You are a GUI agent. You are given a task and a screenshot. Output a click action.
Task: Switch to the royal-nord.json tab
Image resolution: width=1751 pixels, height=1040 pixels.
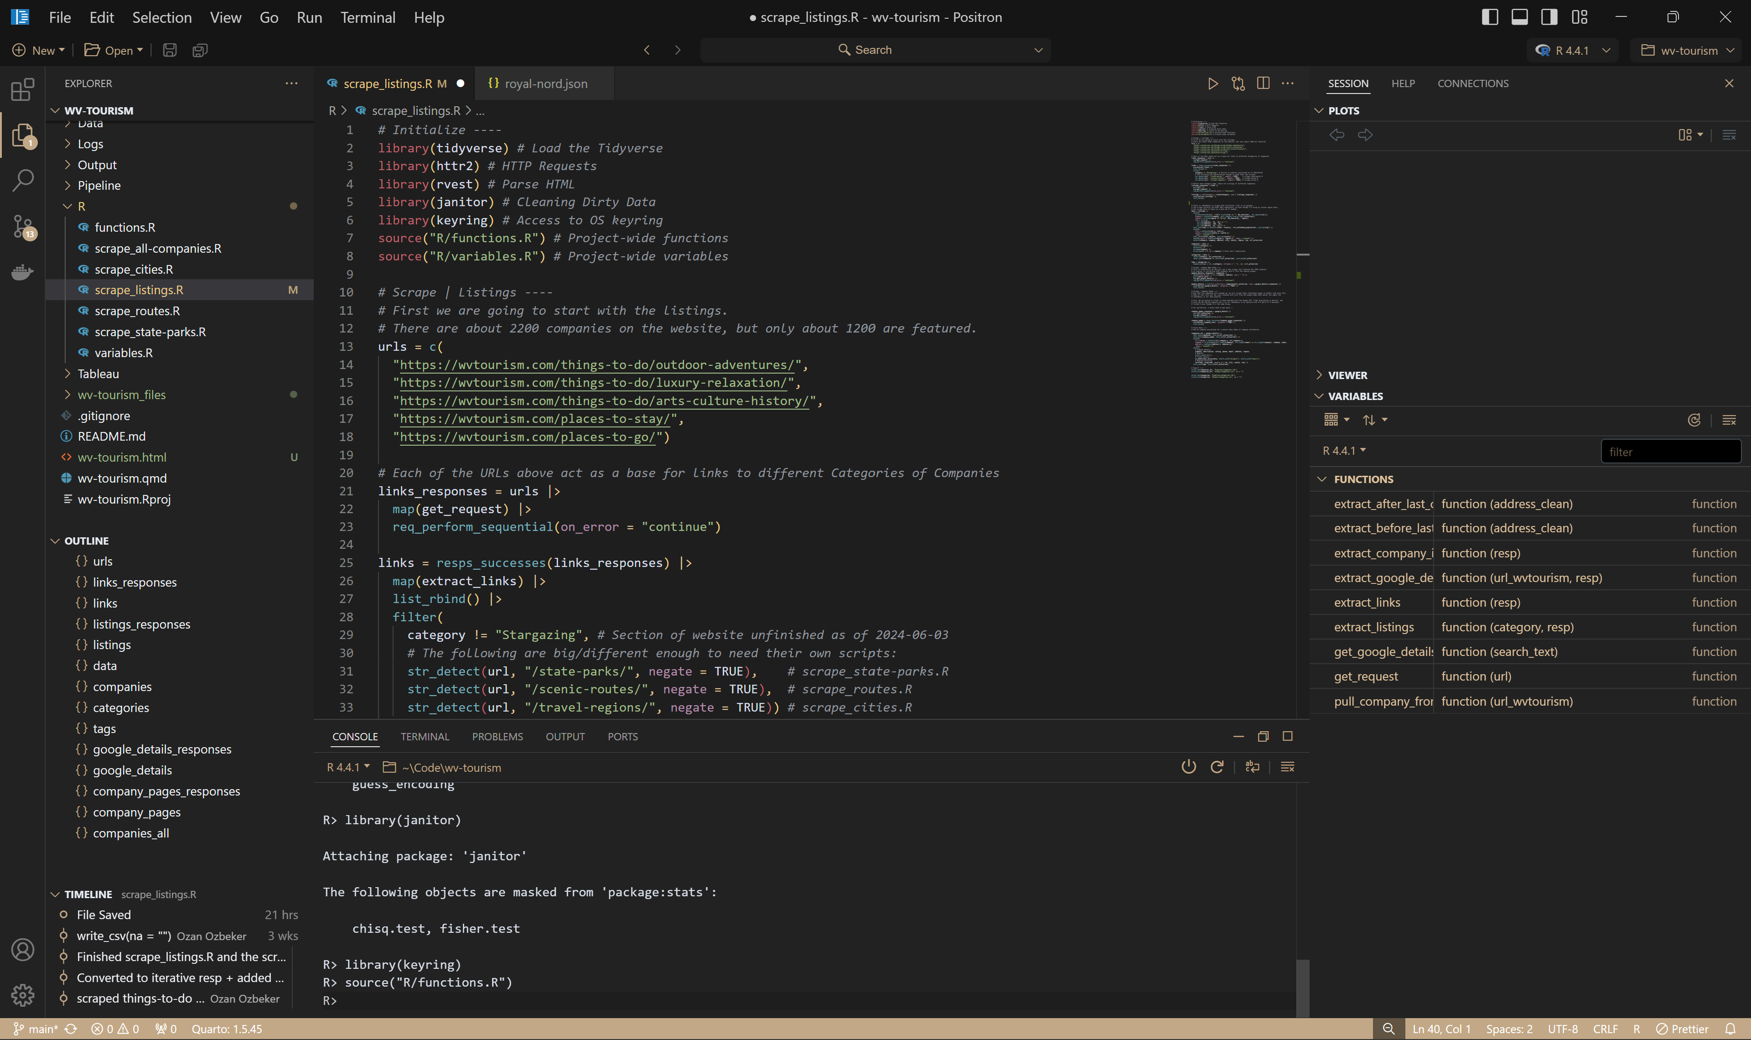pyautogui.click(x=545, y=83)
